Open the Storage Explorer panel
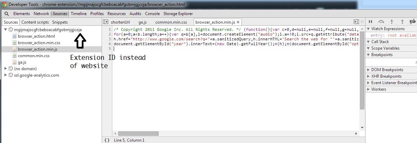This screenshot has height=143, width=417. [178, 14]
